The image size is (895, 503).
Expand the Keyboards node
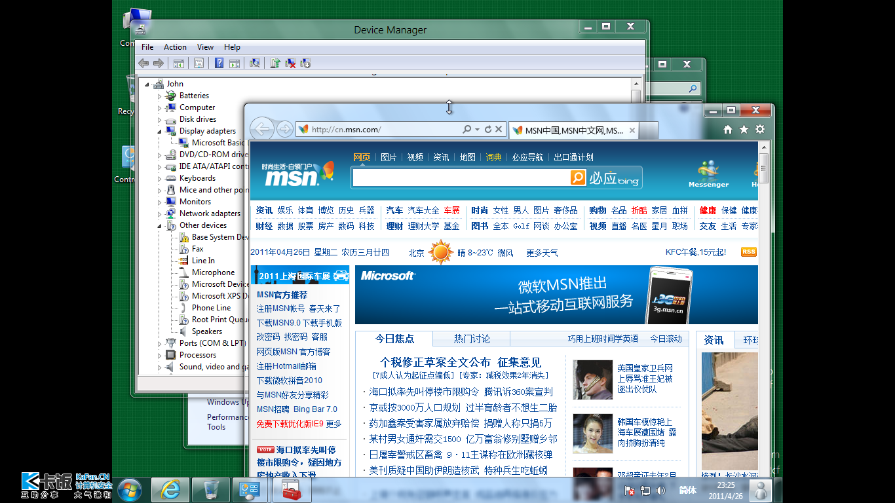point(159,178)
